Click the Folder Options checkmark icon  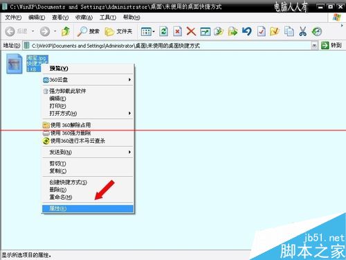point(275,31)
